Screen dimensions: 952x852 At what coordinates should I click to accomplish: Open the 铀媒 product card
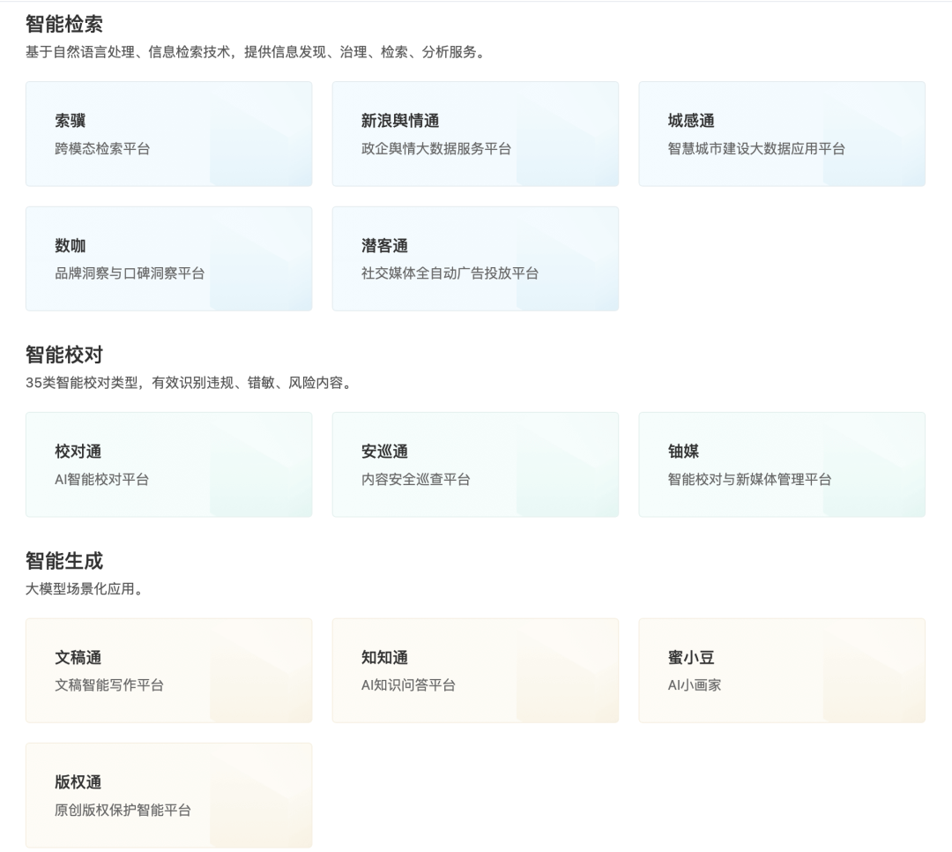pyautogui.click(x=782, y=465)
